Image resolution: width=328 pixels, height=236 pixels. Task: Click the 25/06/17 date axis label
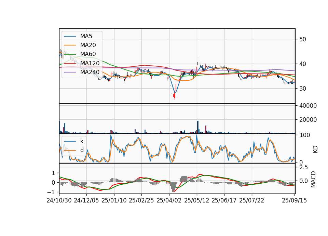pyautogui.click(x=224, y=200)
